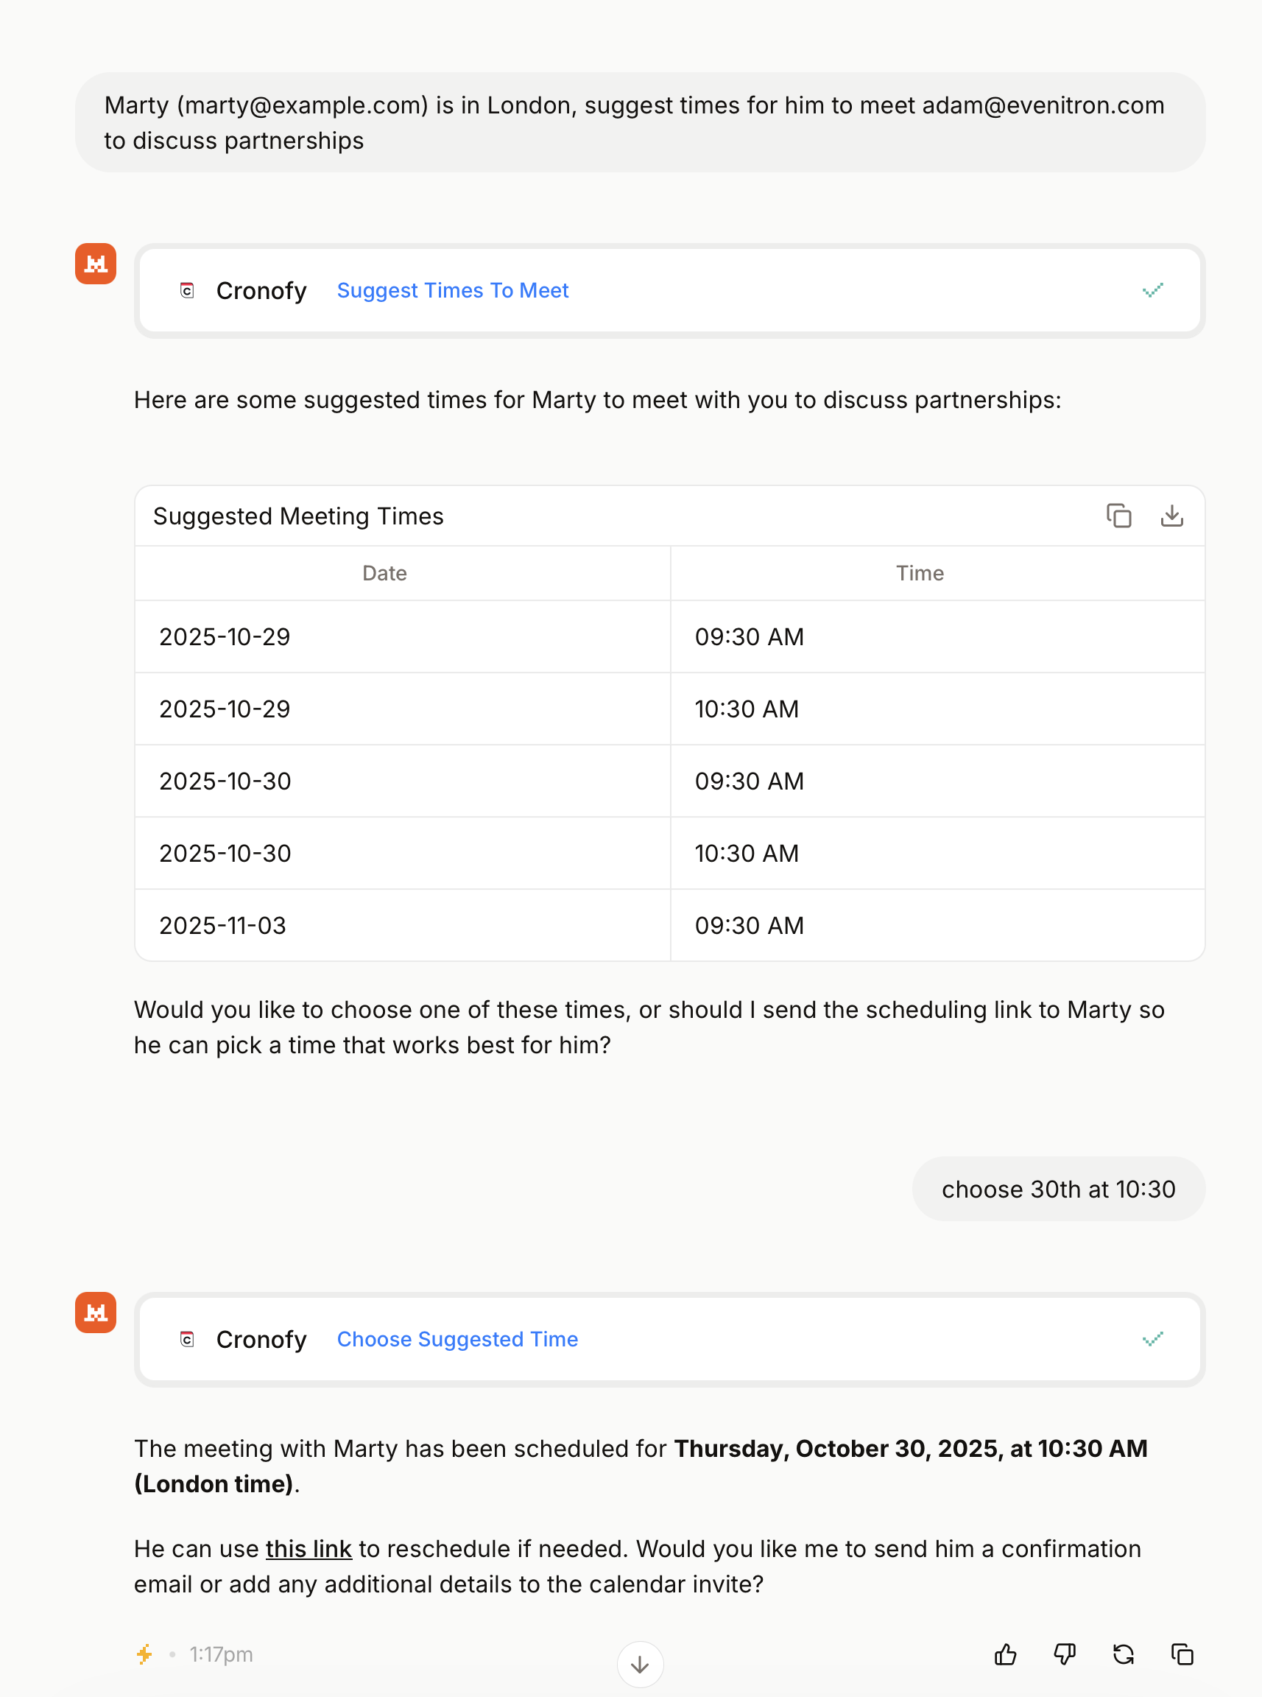The height and width of the screenshot is (1697, 1262).
Task: Click the Date column header
Action: click(x=384, y=573)
